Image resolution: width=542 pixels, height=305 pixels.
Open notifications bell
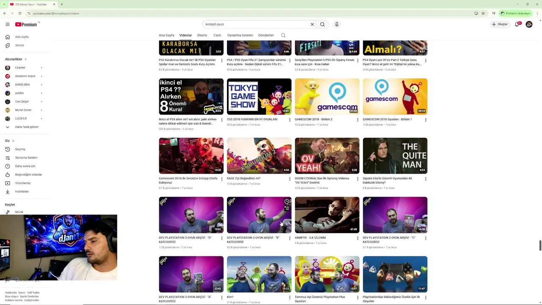coord(517,24)
